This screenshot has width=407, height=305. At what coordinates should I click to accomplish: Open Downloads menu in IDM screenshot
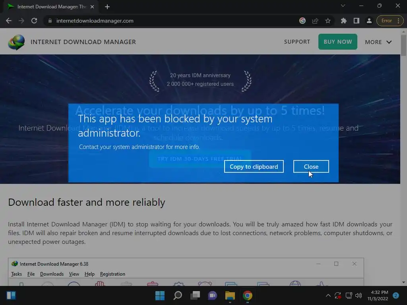[x=52, y=274]
